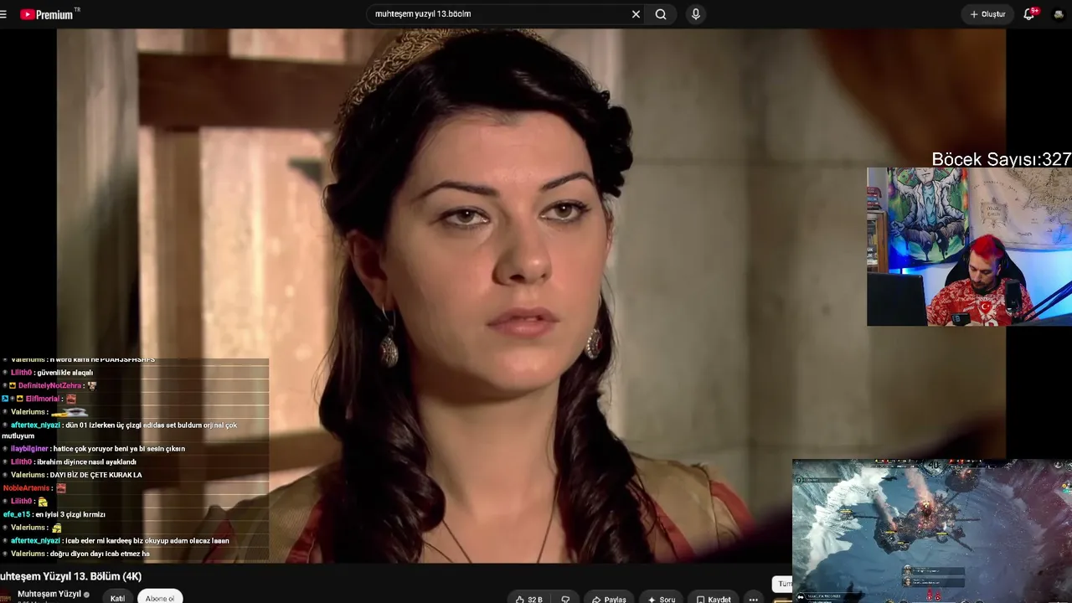Clear the search query with the X
Screen dimensions: 1072x603
tap(636, 14)
